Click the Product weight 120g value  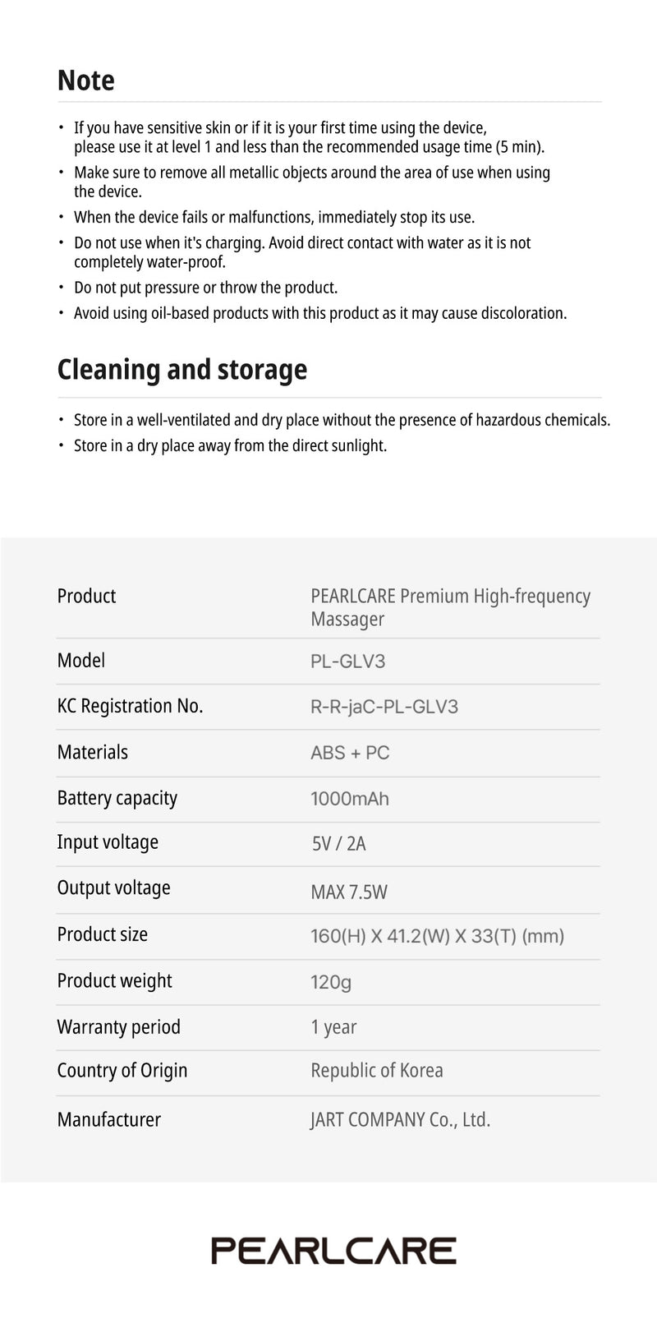pyautogui.click(x=331, y=982)
